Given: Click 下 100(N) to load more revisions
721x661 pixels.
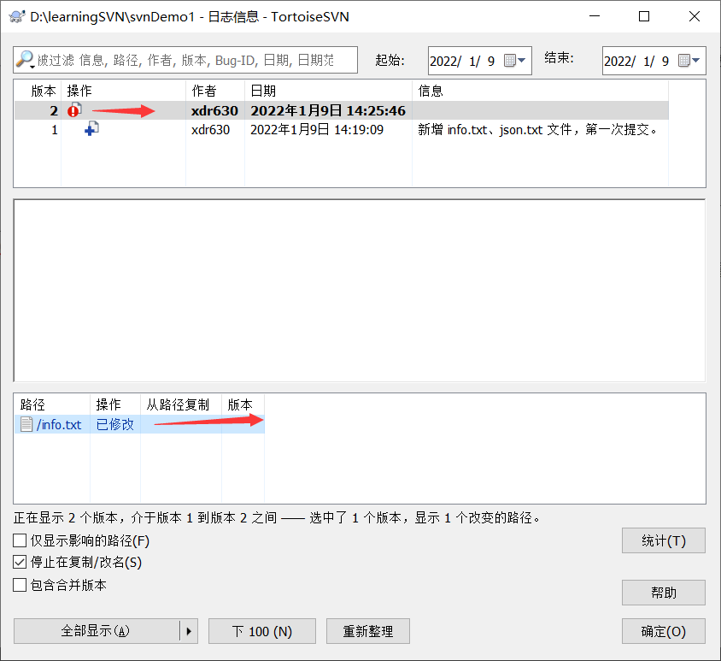Looking at the screenshot, I should pos(261,631).
